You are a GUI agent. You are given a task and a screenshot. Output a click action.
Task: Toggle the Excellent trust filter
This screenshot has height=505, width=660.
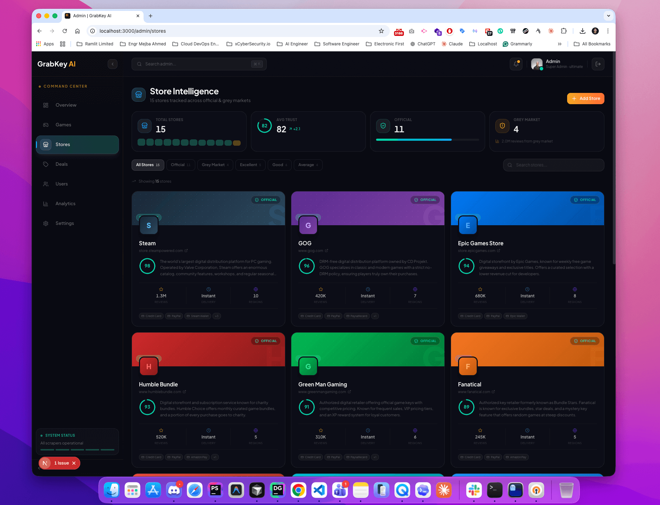250,165
